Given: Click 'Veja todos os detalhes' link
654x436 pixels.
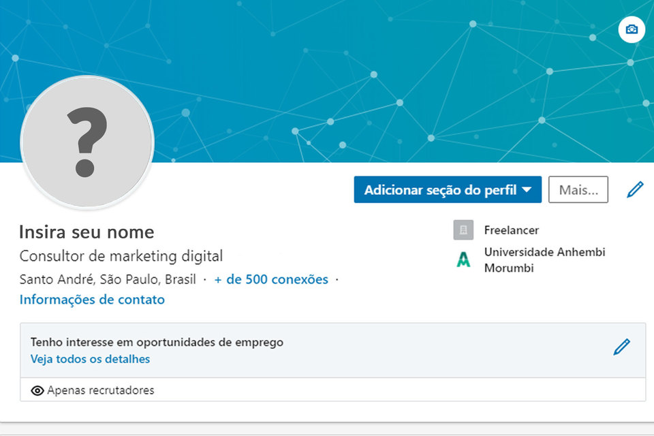Looking at the screenshot, I should click(90, 359).
